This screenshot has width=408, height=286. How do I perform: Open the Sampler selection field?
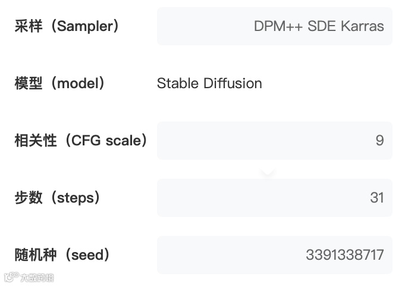(x=274, y=26)
